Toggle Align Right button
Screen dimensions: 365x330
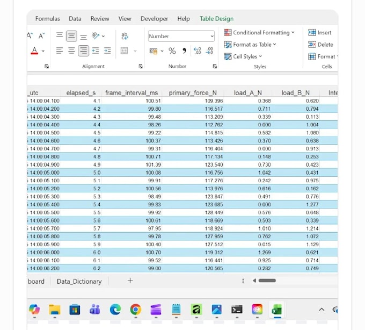pos(83,51)
